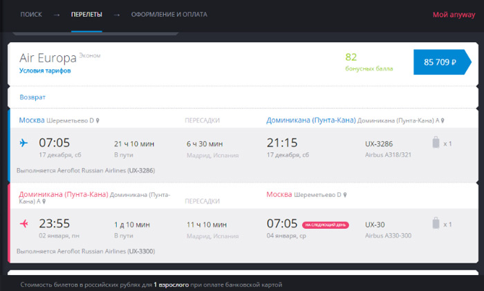This screenshot has width=484, height=291.
Task: Click pink Москва arrival city link
Action: tap(279, 194)
